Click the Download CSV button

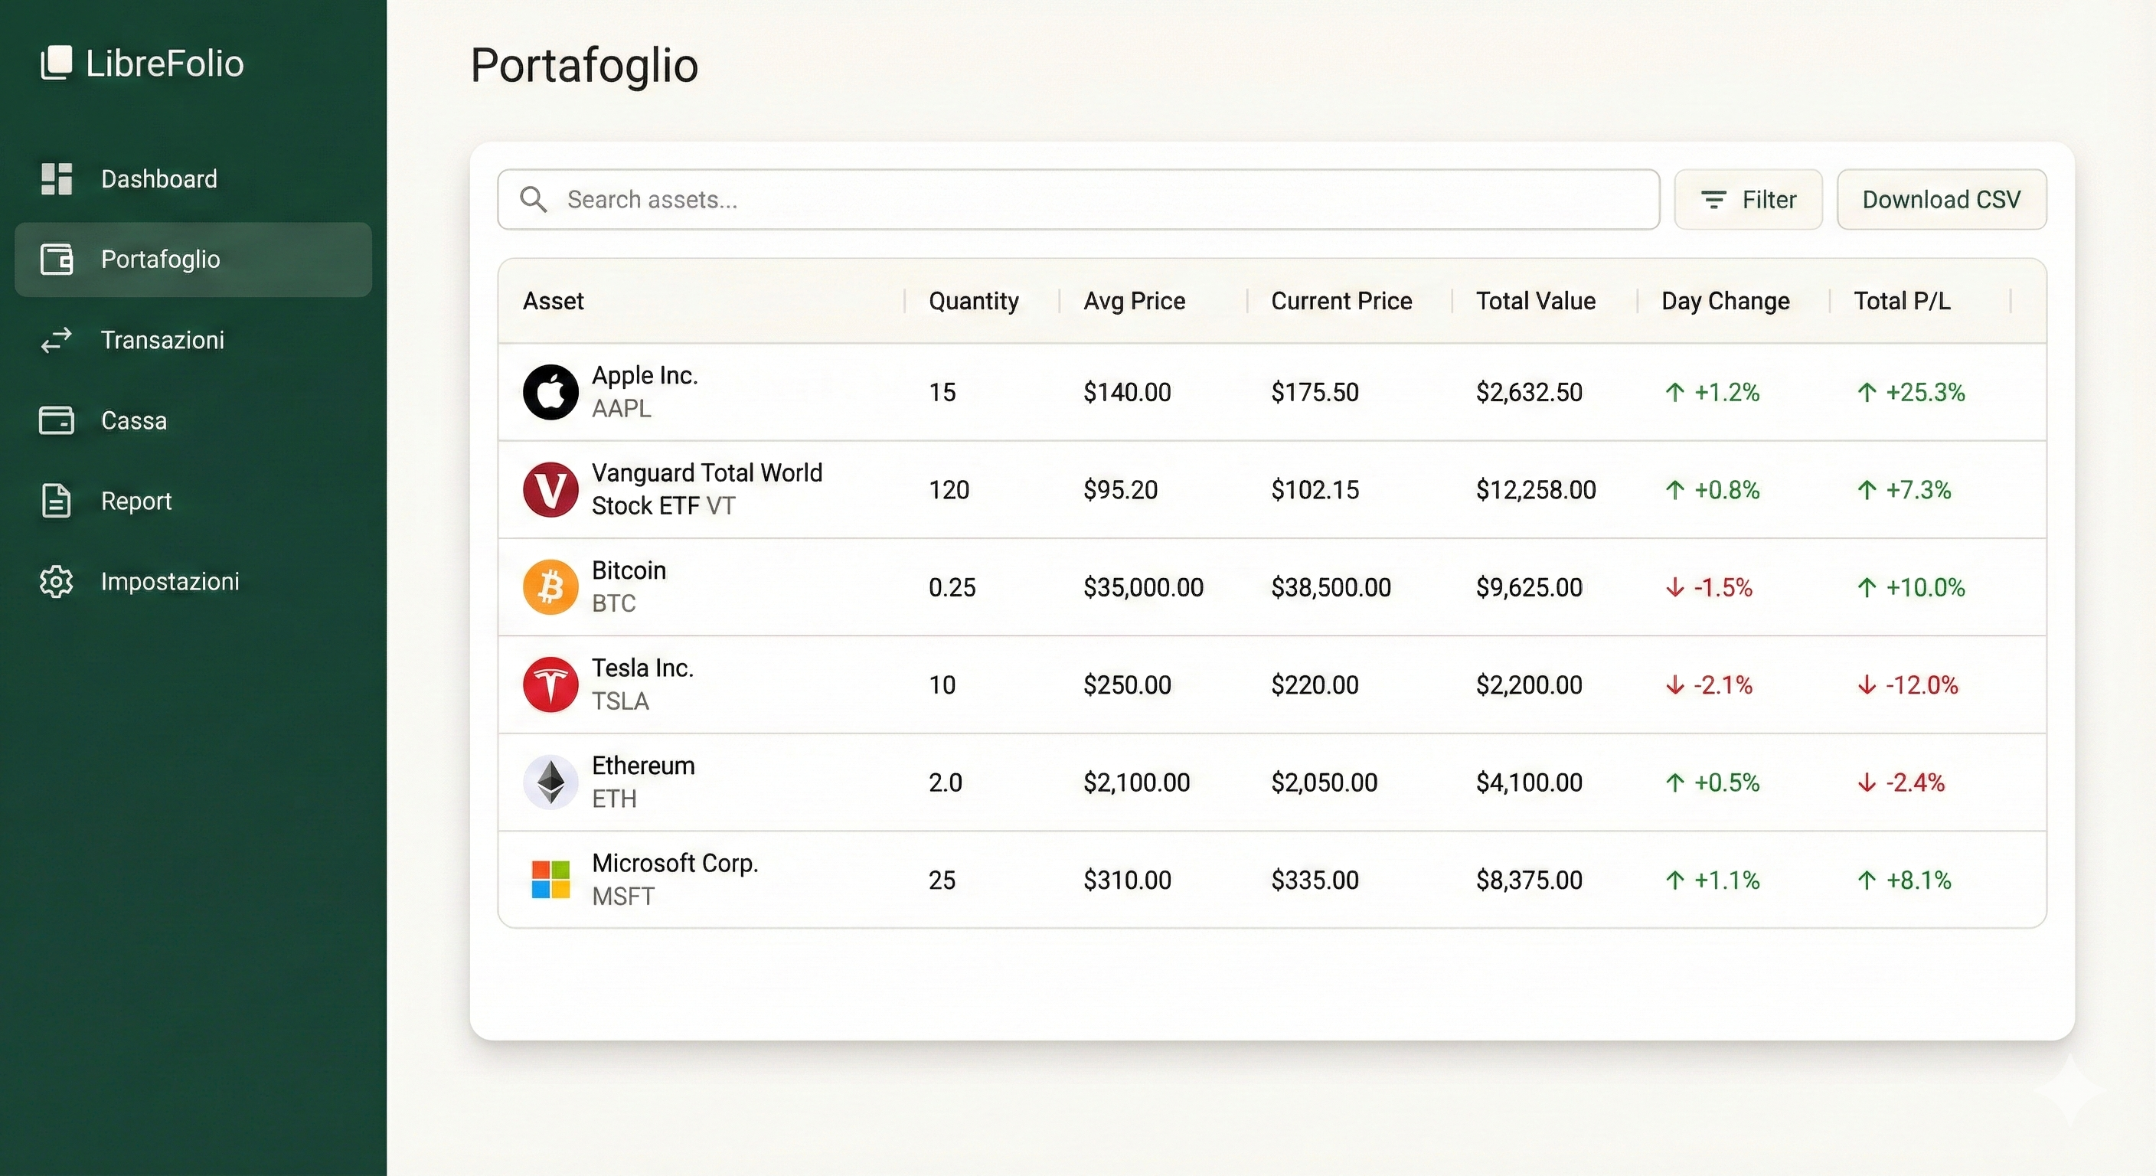click(x=1941, y=199)
